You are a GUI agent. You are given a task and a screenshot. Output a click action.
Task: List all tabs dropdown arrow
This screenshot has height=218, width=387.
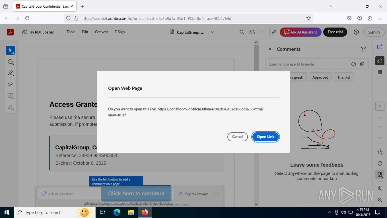pos(330,6)
